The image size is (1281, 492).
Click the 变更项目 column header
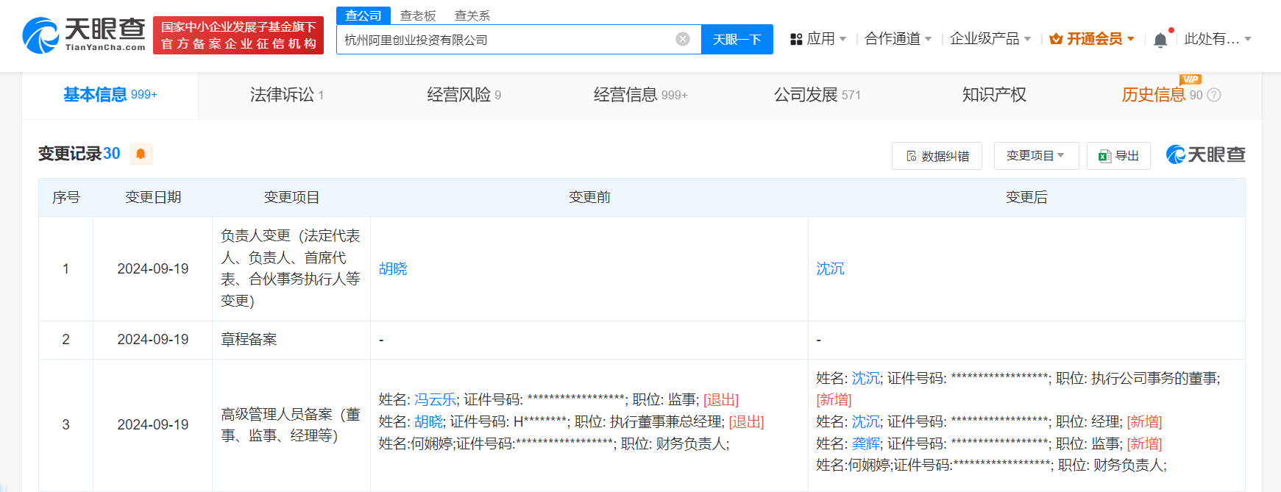click(x=291, y=197)
